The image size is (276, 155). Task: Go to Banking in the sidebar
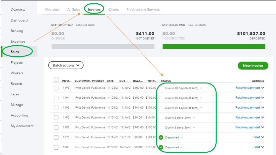pos(17,31)
